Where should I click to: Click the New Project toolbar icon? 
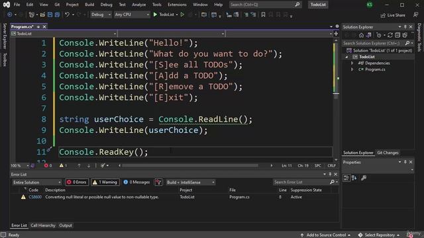pos(31,15)
